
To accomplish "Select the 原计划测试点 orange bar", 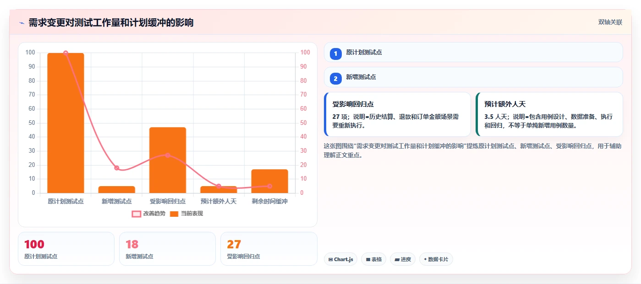I will tap(66, 123).
